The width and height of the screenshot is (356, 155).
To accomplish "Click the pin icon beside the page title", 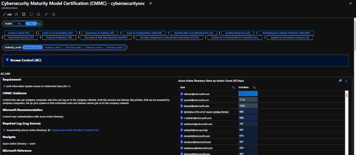I will [x=150, y=4].
